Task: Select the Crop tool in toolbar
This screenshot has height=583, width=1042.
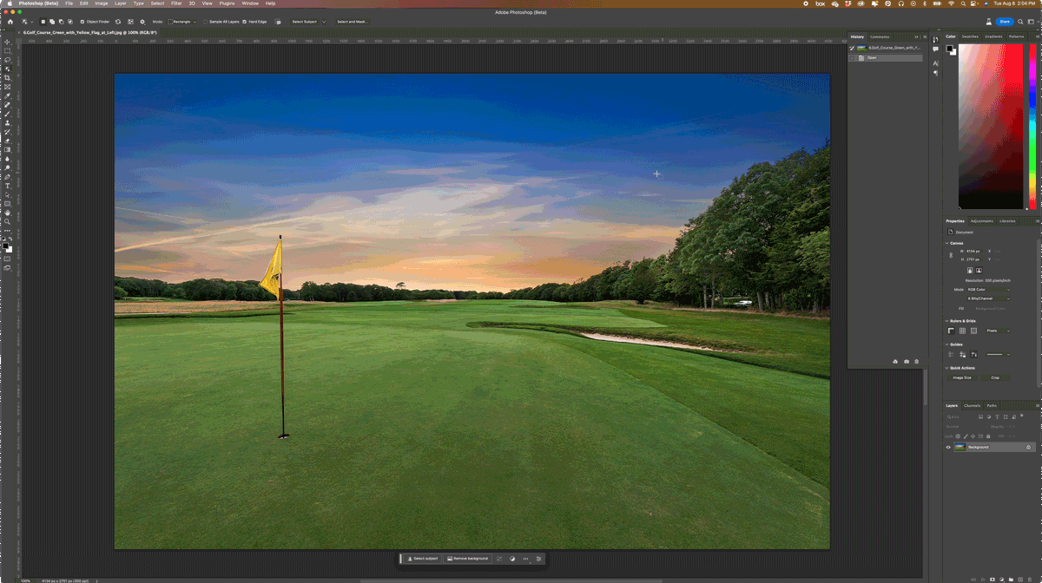Action: coord(7,77)
